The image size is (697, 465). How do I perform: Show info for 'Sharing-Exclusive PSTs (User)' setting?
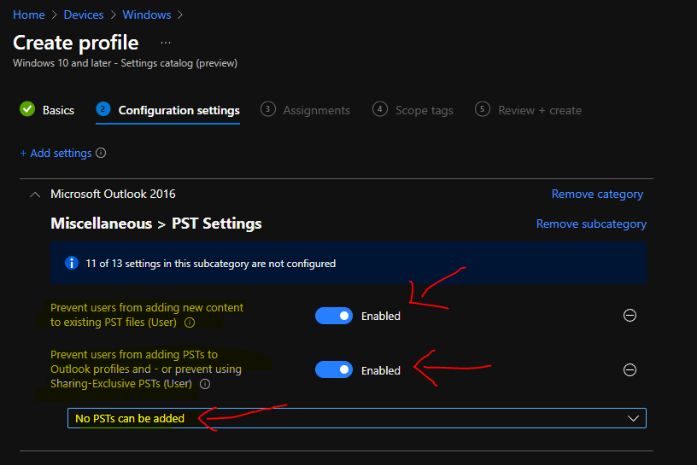205,384
